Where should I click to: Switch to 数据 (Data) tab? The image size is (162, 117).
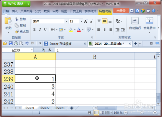47,11
